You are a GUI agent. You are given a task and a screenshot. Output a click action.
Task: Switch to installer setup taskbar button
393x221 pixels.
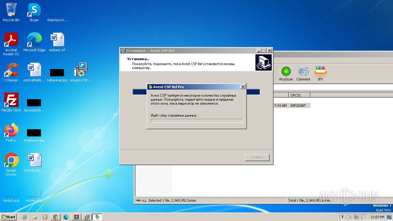[x=87, y=217]
